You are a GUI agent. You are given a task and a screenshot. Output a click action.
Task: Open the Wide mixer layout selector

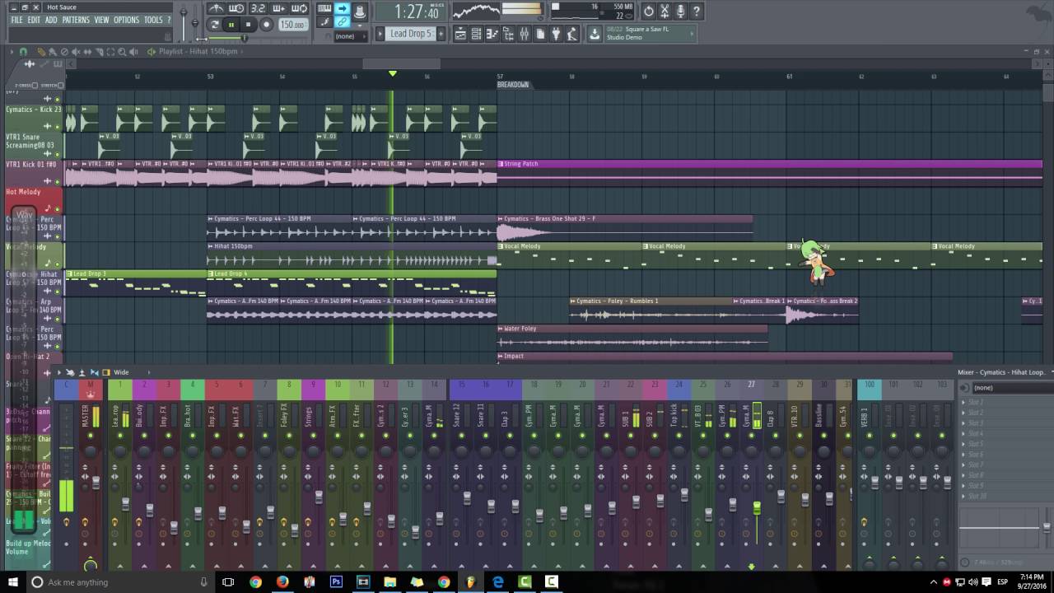pyautogui.click(x=121, y=372)
